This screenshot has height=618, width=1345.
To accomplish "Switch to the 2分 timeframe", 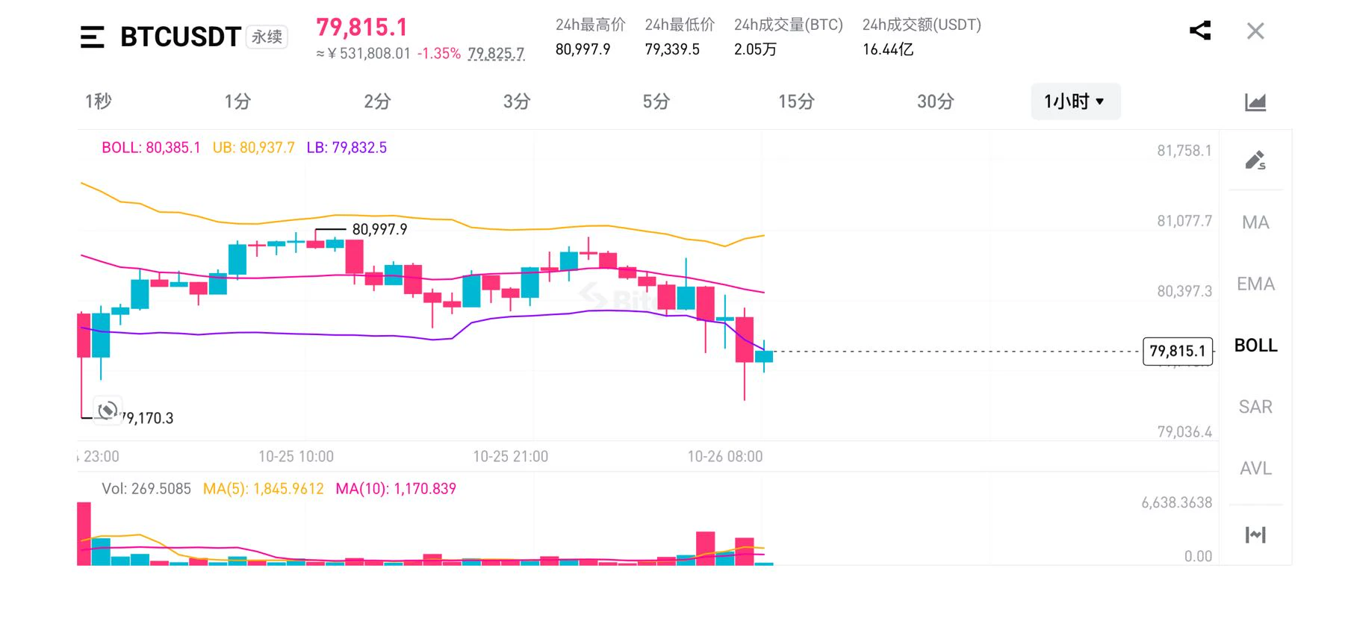I will point(377,102).
